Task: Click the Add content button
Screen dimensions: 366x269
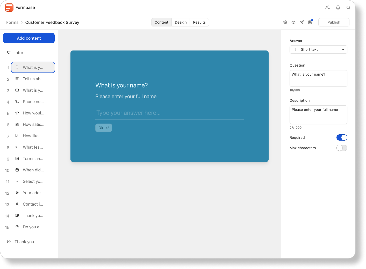Action: click(x=29, y=38)
